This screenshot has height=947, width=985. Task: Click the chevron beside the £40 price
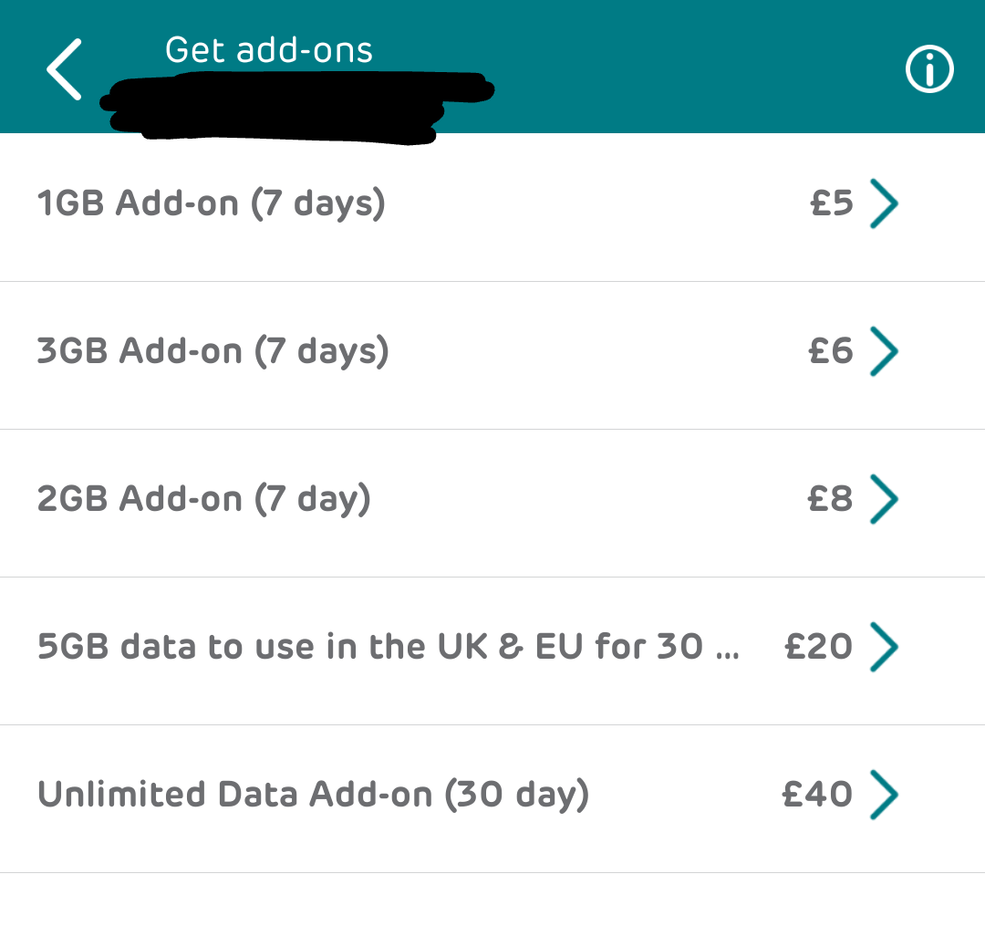(884, 795)
